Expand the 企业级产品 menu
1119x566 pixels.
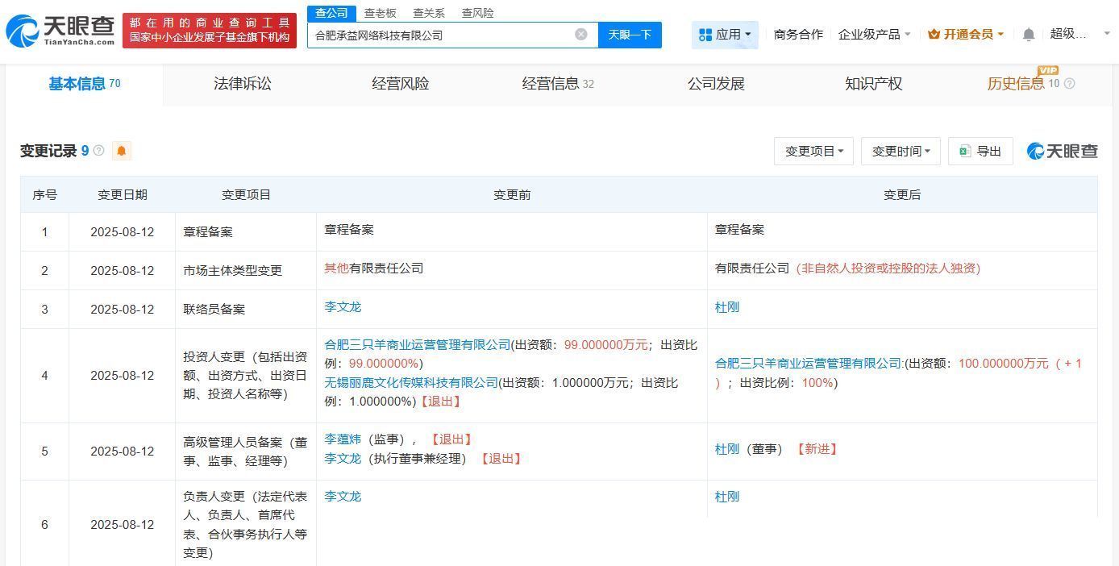[874, 35]
